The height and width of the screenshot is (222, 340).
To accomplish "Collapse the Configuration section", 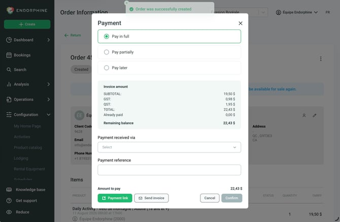I will (49, 115).
